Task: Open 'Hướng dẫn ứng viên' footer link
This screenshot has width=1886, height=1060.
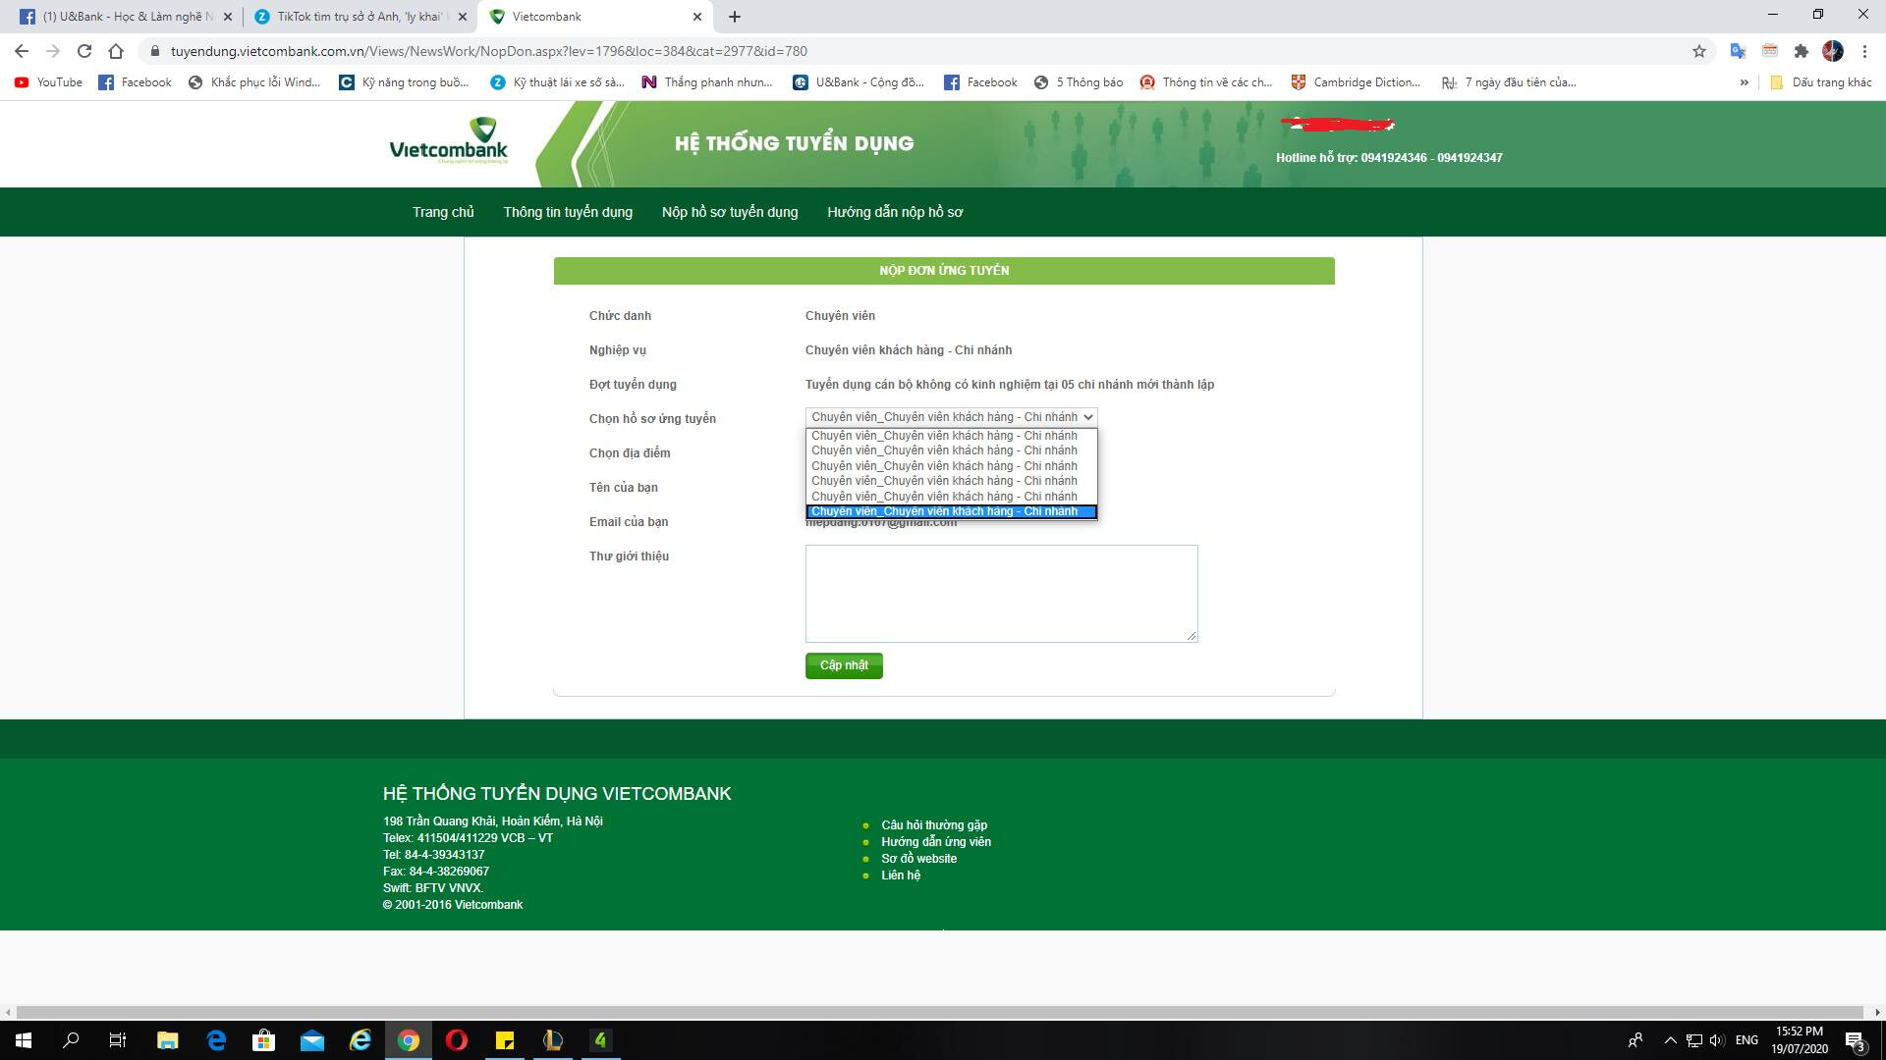Action: pyautogui.click(x=936, y=842)
